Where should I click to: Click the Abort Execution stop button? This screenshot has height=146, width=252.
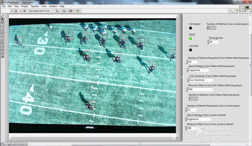coord(20,11)
